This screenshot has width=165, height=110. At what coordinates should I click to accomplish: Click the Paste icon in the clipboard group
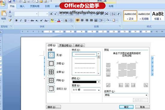4,13
